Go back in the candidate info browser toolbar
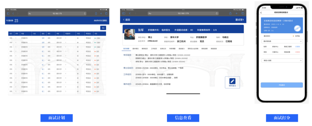This screenshot has height=126, width=312. click(x=130, y=13)
